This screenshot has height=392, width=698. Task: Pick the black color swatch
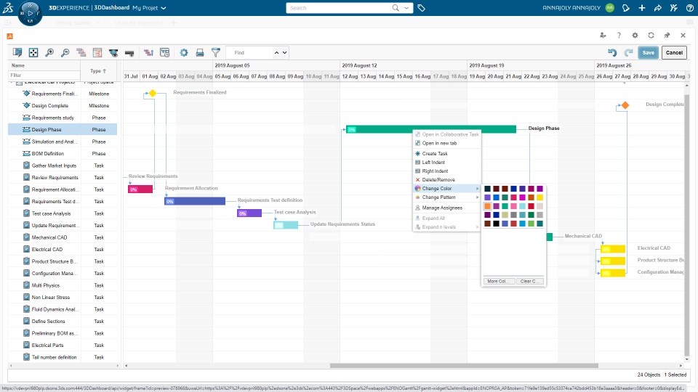(x=496, y=224)
